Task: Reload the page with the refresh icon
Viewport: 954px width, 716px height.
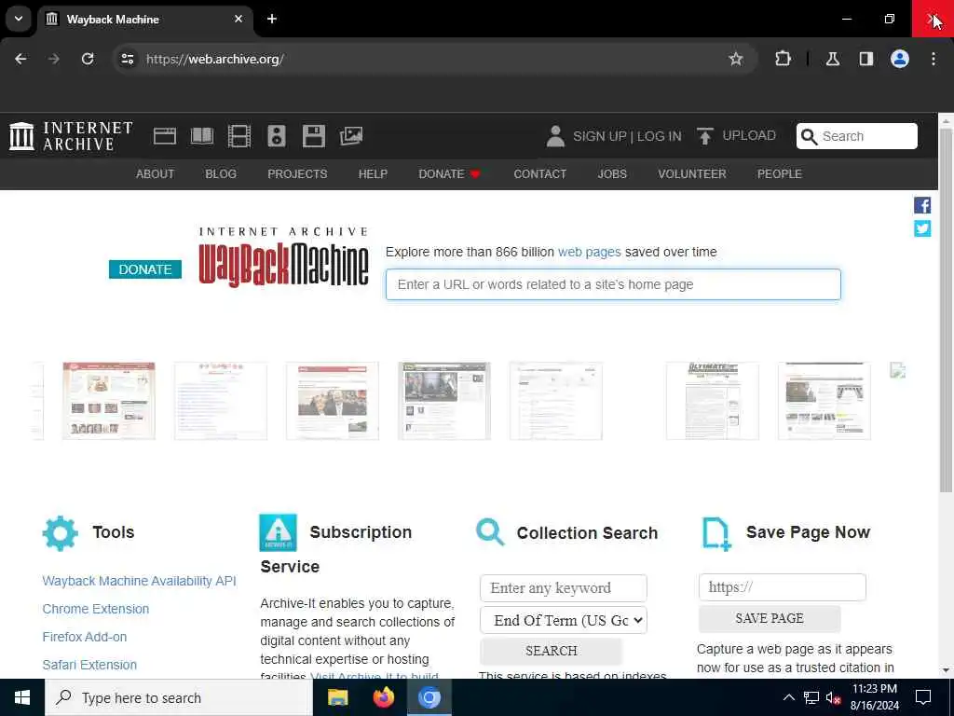Action: tap(88, 59)
